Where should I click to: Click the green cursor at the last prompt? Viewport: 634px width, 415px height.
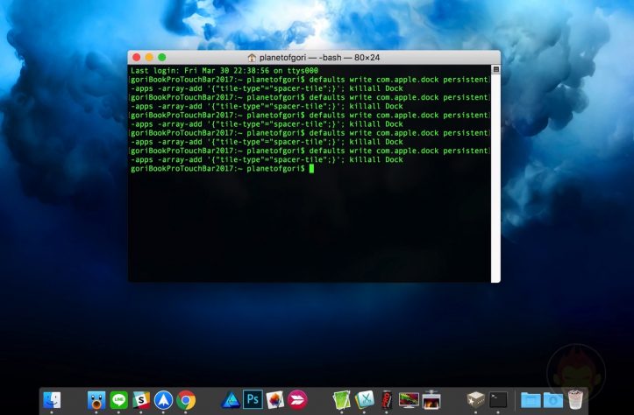[x=312, y=169]
